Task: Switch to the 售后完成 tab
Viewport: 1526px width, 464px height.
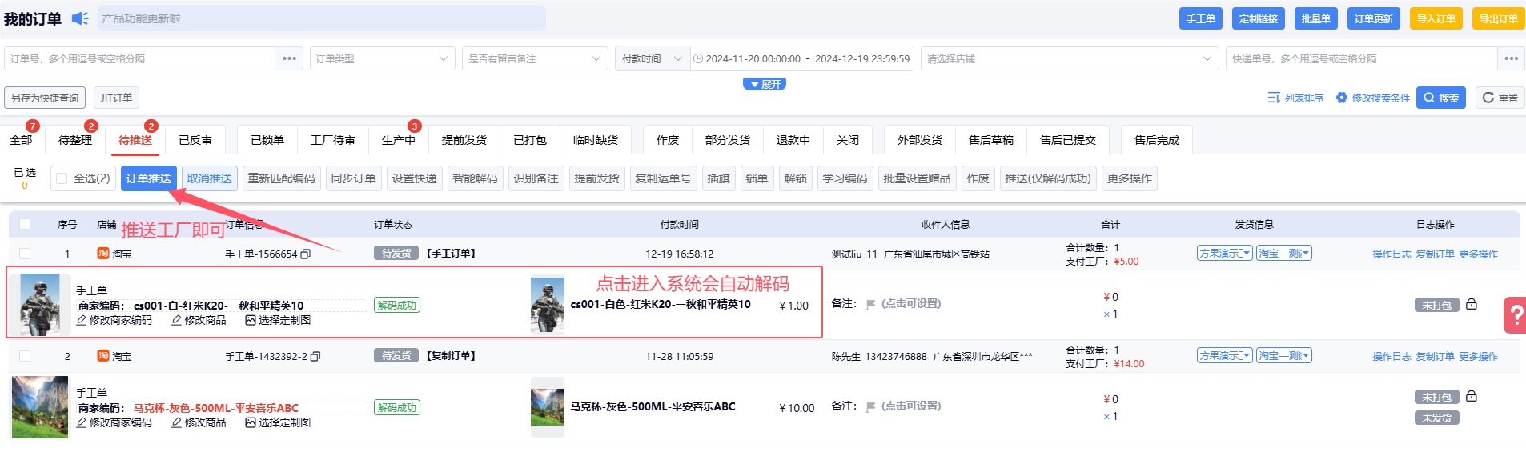Action: point(1157,140)
